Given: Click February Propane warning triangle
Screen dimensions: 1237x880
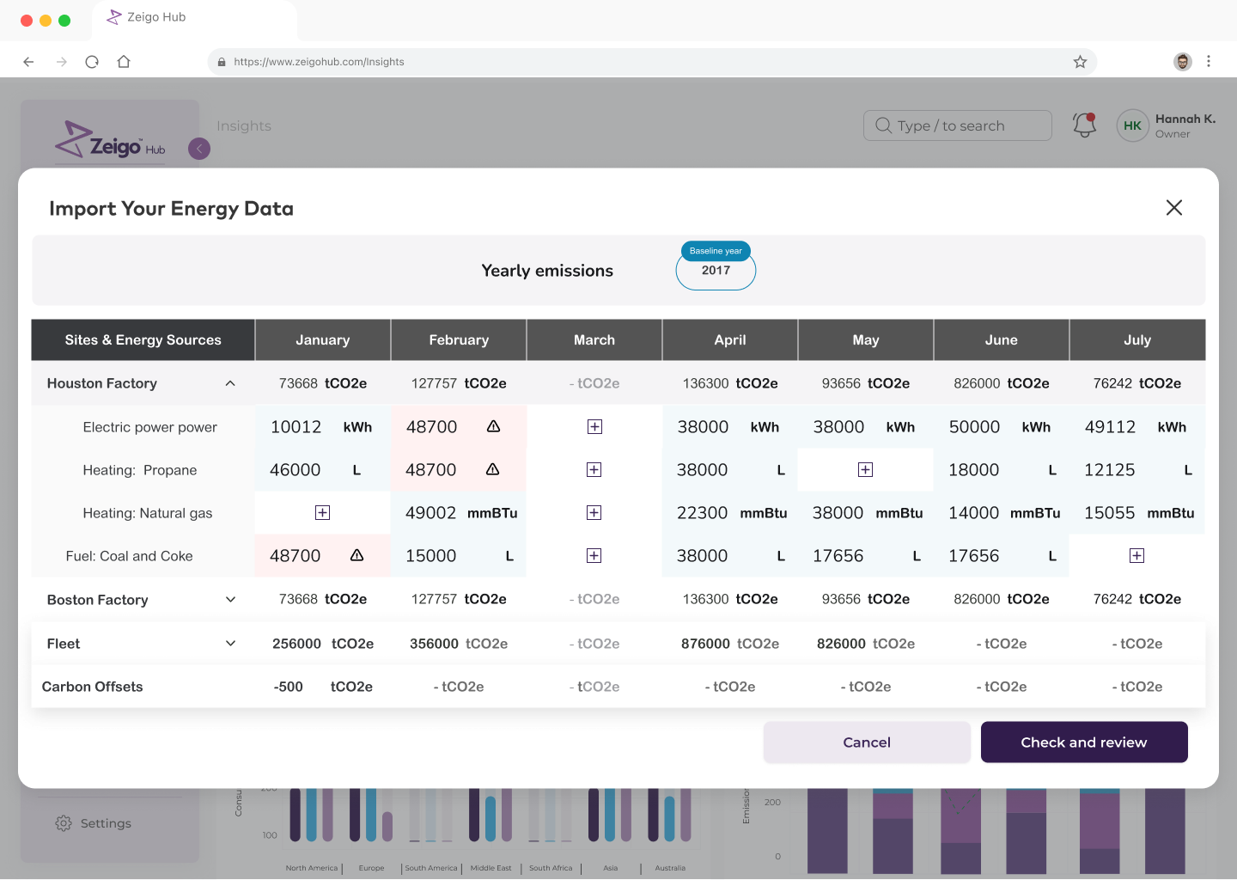Looking at the screenshot, I should pos(493,469).
